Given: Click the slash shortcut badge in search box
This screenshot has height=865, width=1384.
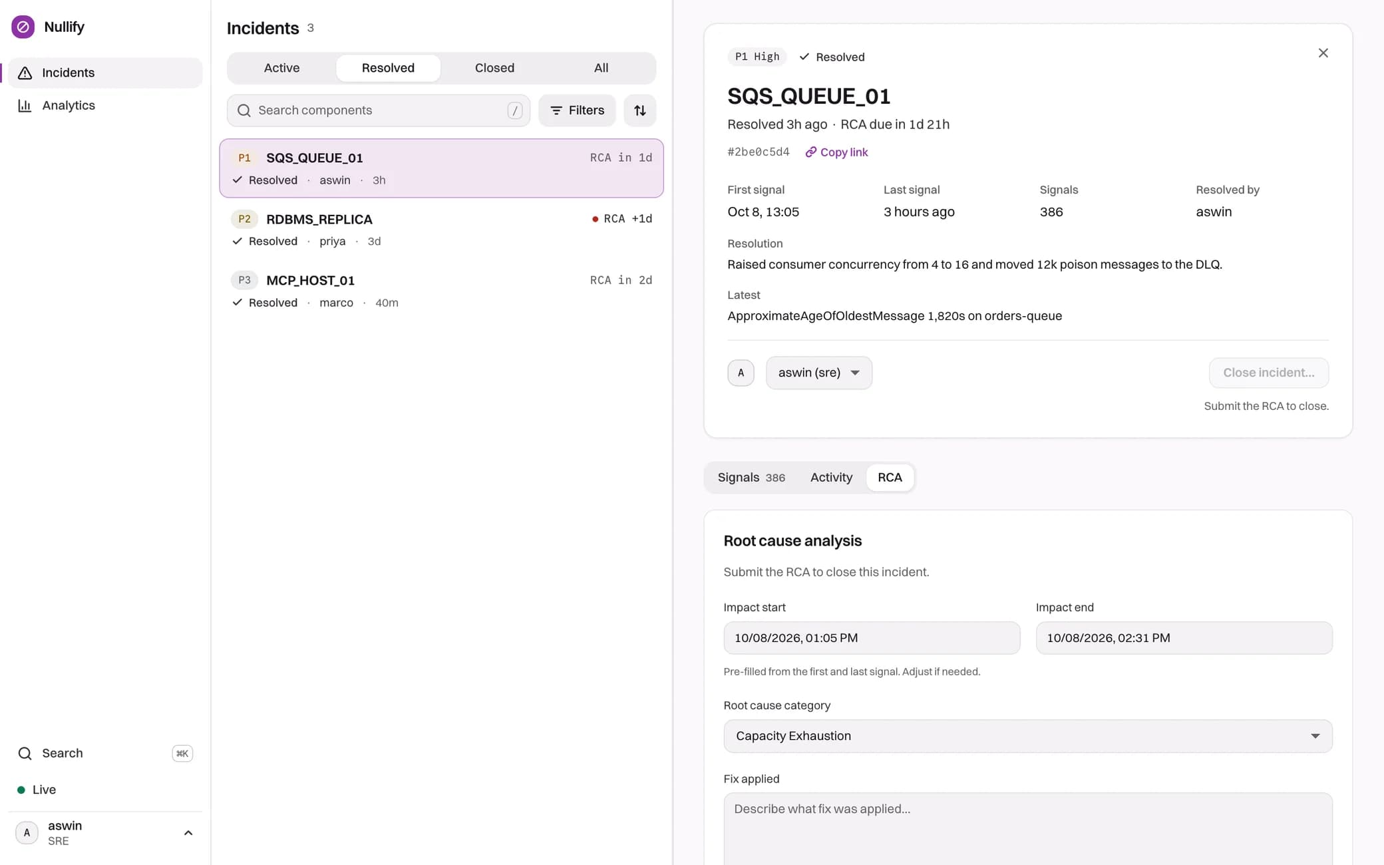Looking at the screenshot, I should [x=514, y=110].
